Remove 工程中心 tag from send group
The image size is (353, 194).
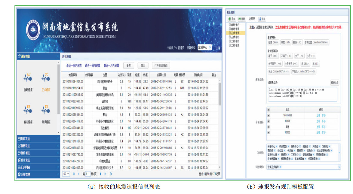click(299, 155)
